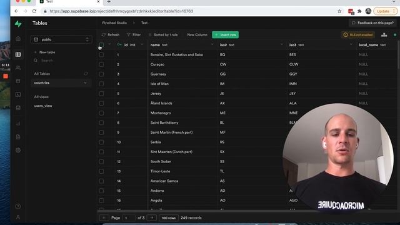Select the countries table in sidebar
Viewport: 400px width, 225px height.
click(61, 82)
